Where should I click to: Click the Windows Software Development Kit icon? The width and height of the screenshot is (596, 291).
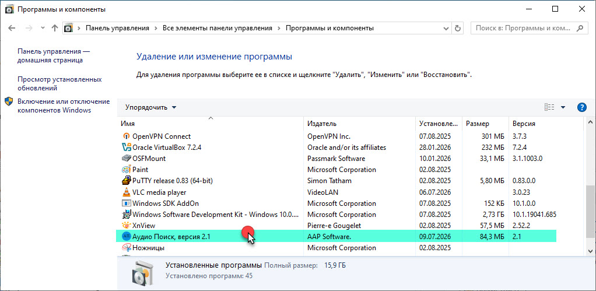(x=126, y=214)
